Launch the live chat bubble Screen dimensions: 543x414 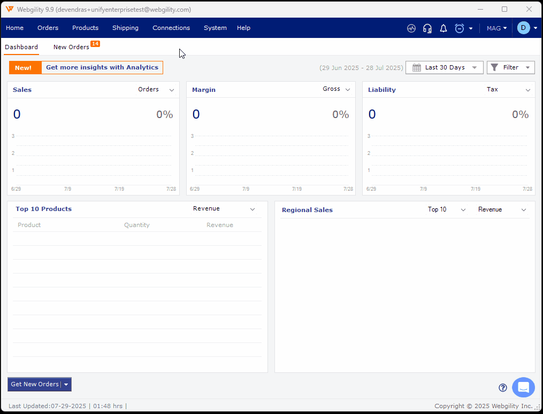(523, 387)
